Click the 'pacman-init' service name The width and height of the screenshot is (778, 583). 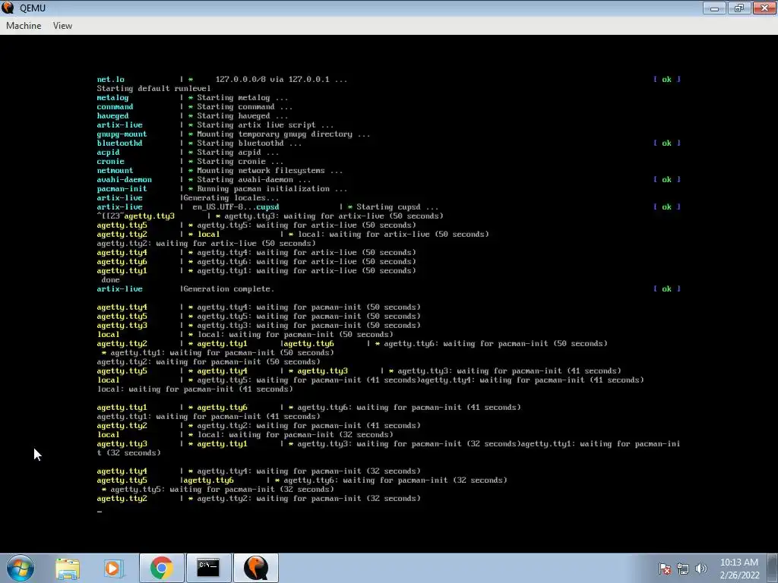(x=122, y=189)
